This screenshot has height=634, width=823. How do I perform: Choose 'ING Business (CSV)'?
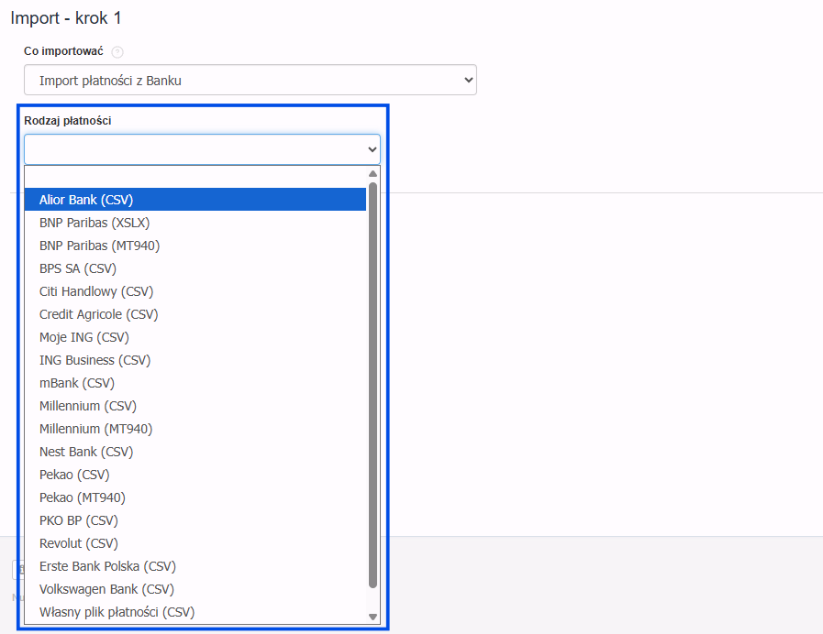click(x=195, y=360)
